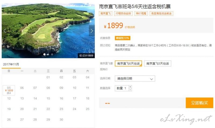Decrease quantity with the minus stepper
This screenshot has width=215, height=128.
coord(130,90)
